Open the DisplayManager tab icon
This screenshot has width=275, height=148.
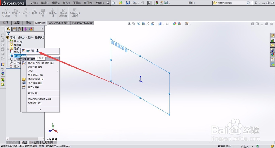pos(31,29)
